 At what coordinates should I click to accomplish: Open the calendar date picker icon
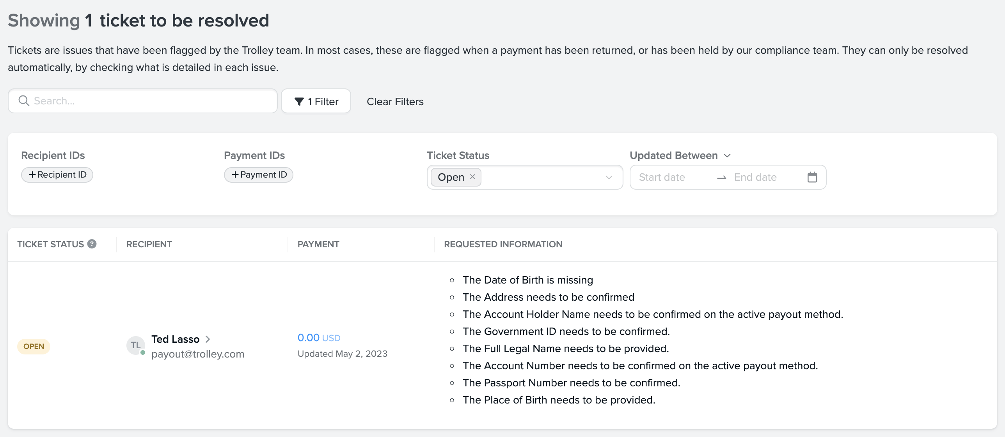[x=812, y=177]
